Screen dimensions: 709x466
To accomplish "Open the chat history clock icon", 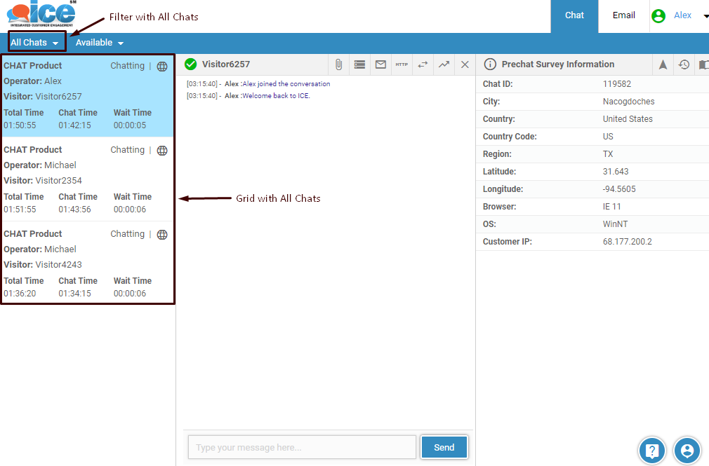I will click(x=684, y=64).
